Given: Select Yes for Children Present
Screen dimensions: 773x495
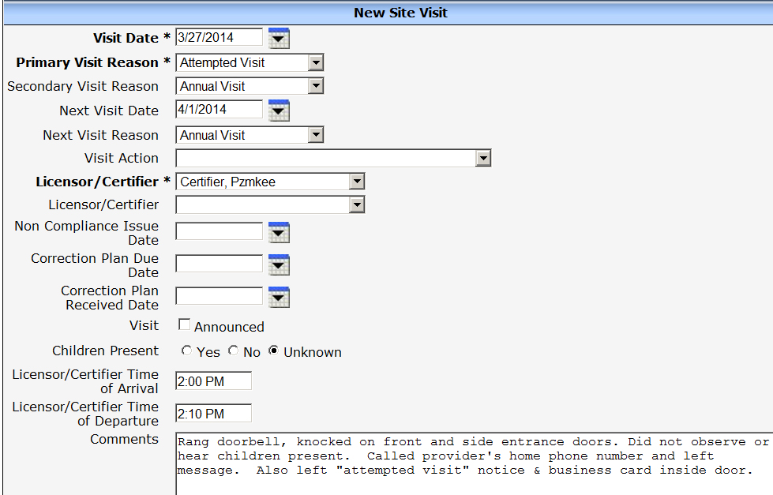Looking at the screenshot, I should [x=186, y=351].
